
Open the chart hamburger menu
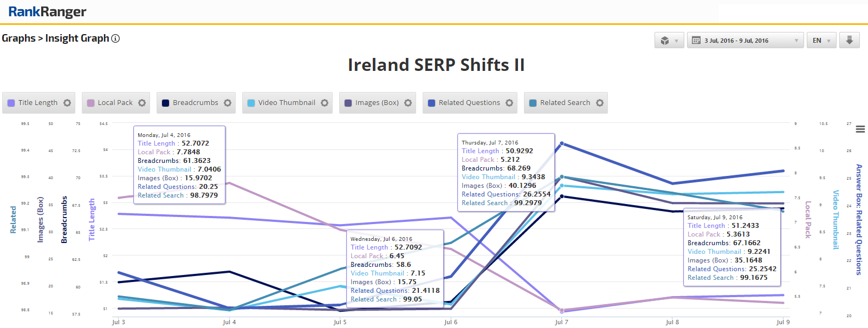click(860, 129)
